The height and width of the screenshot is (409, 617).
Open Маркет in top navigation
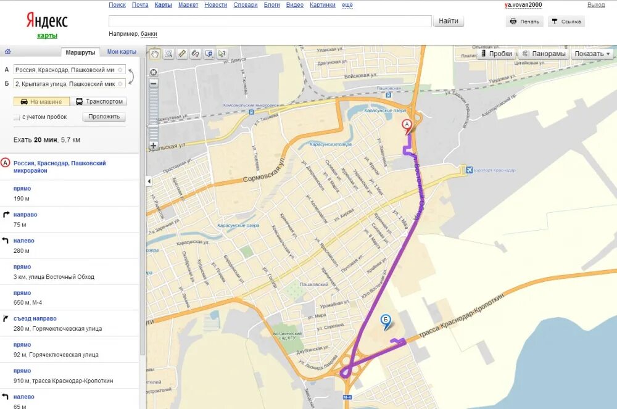[188, 5]
